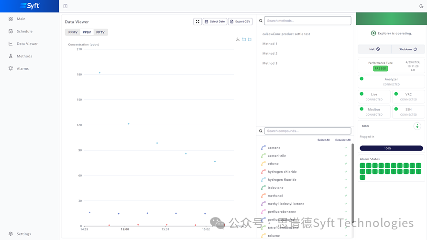Select Method 2 in list

[x=270, y=54]
